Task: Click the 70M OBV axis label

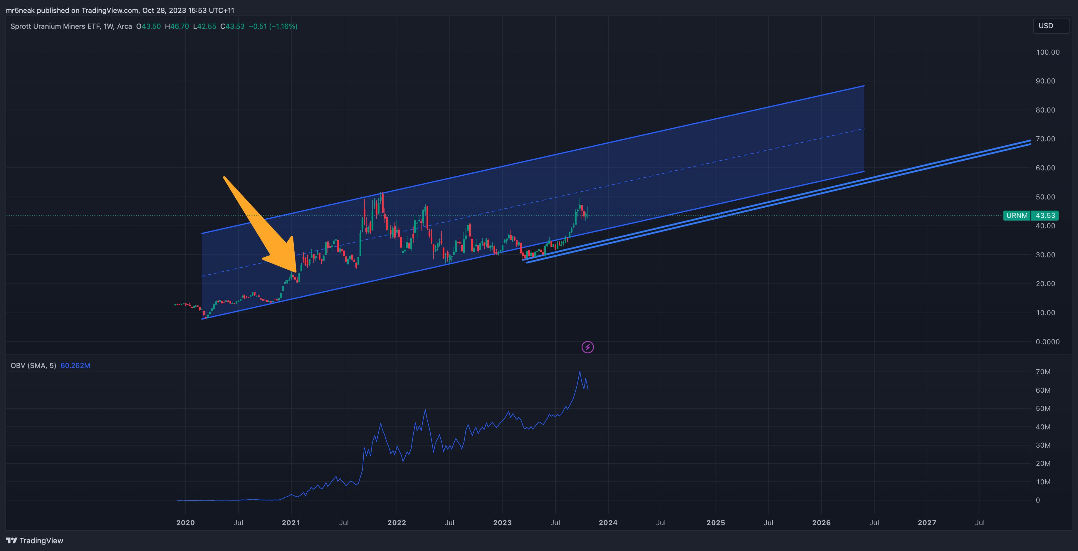Action: (x=1043, y=372)
